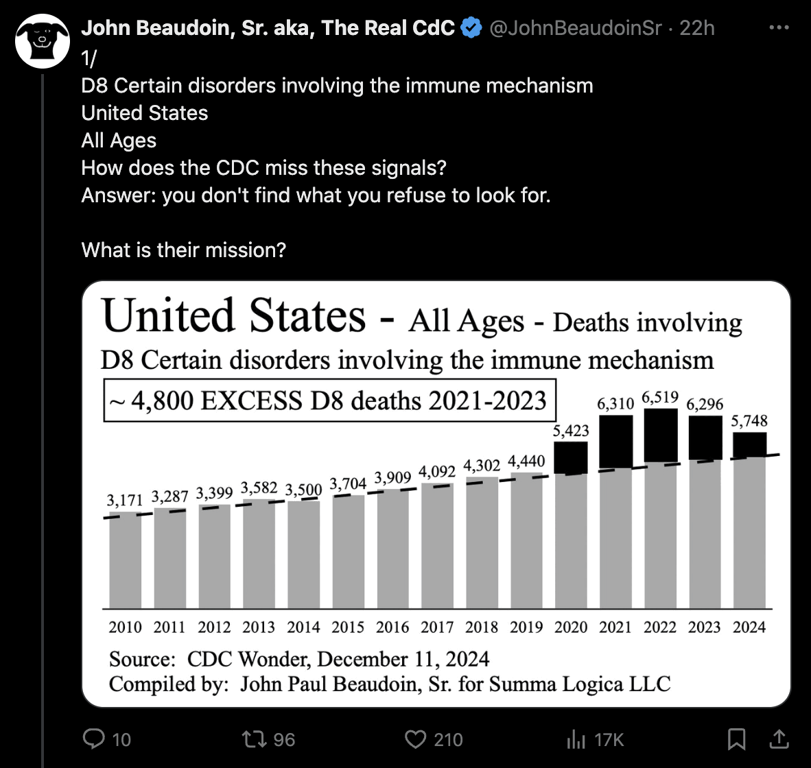Click the "4,800 EXCESS D8 deaths" box
811x768 pixels.
tap(329, 400)
